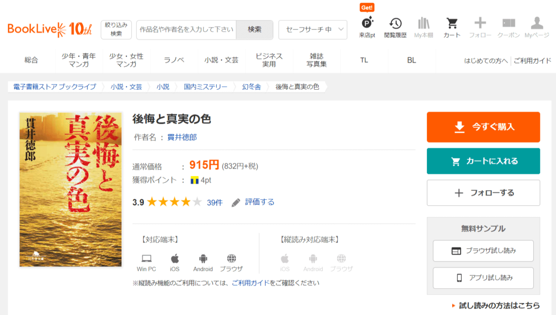Click the search field for title or author
Screen dimensions: 556x315
[186, 30]
